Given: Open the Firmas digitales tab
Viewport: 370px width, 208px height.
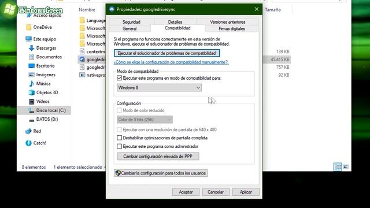Looking at the screenshot, I should tap(232, 28).
